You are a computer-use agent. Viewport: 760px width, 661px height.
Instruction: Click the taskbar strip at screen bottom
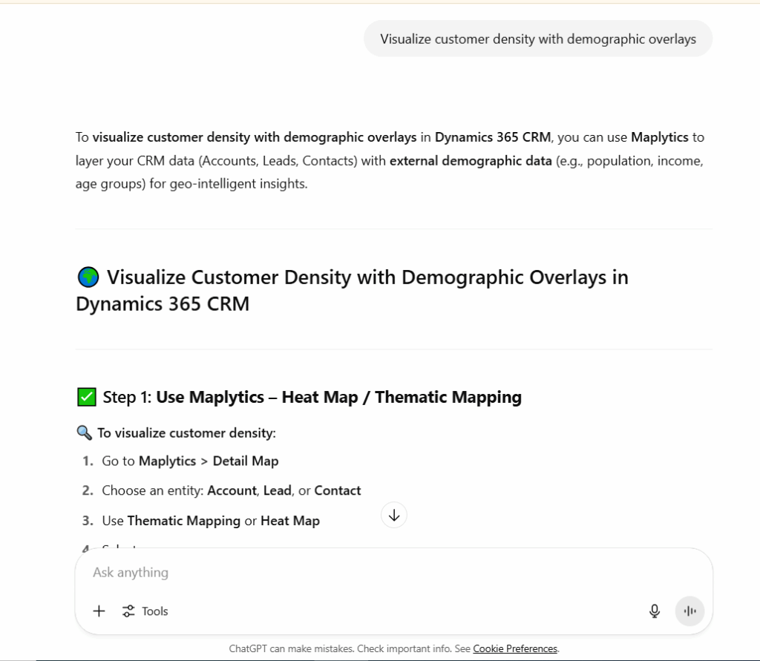click(380, 659)
